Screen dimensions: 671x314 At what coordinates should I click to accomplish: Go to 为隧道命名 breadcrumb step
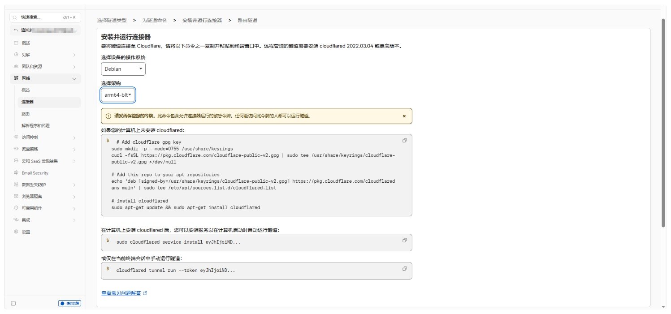[154, 21]
